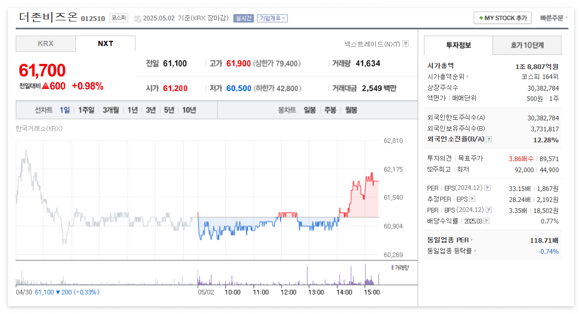Viewport: 582px width, 314px height.
Task: Select the 주봉 candle chart option
Action: [x=330, y=110]
